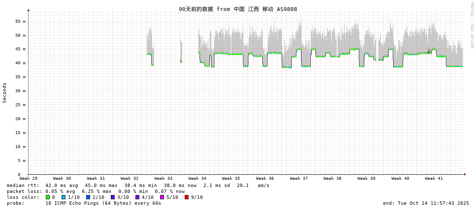Click the 45 m y-axis label
This screenshot has width=476, height=209.
tap(21, 49)
